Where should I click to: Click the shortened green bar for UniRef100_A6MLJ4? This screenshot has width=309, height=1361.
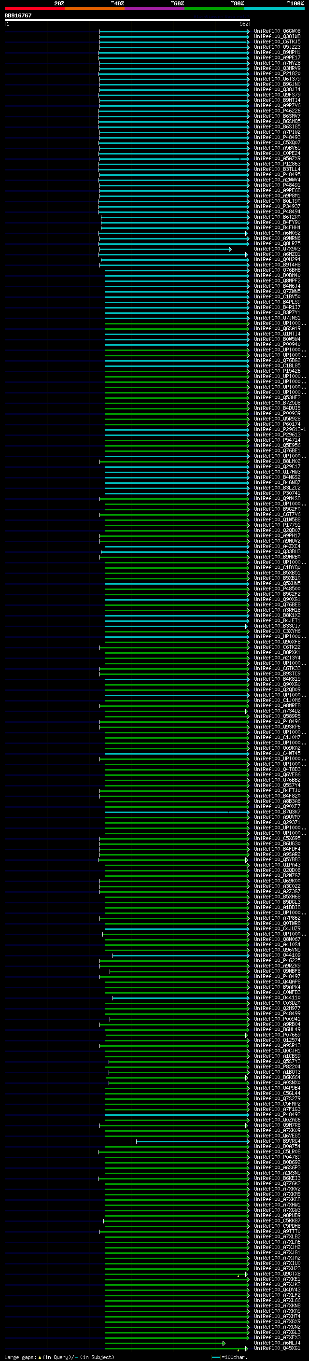click(x=165, y=1343)
